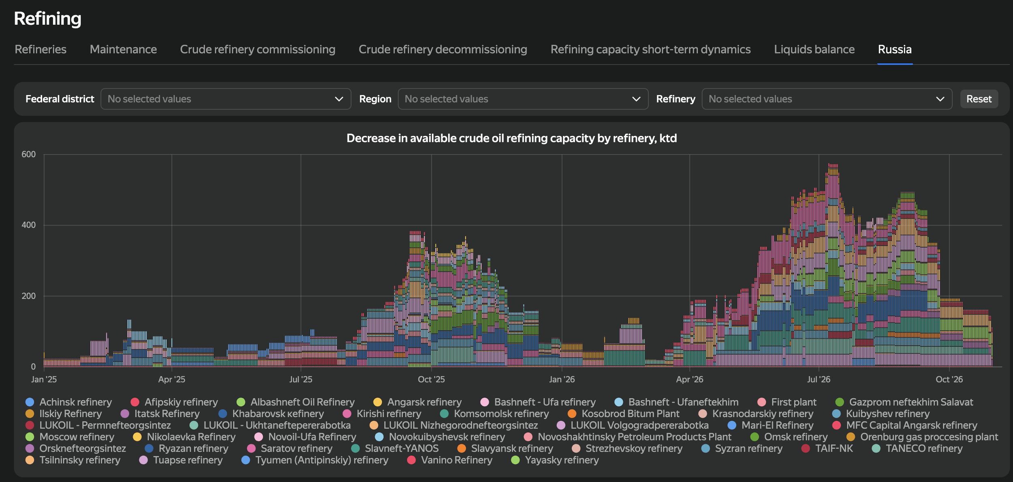Click the Kosobrod Bitum Plant orange dot
This screenshot has width=1013, height=482.
coord(572,414)
